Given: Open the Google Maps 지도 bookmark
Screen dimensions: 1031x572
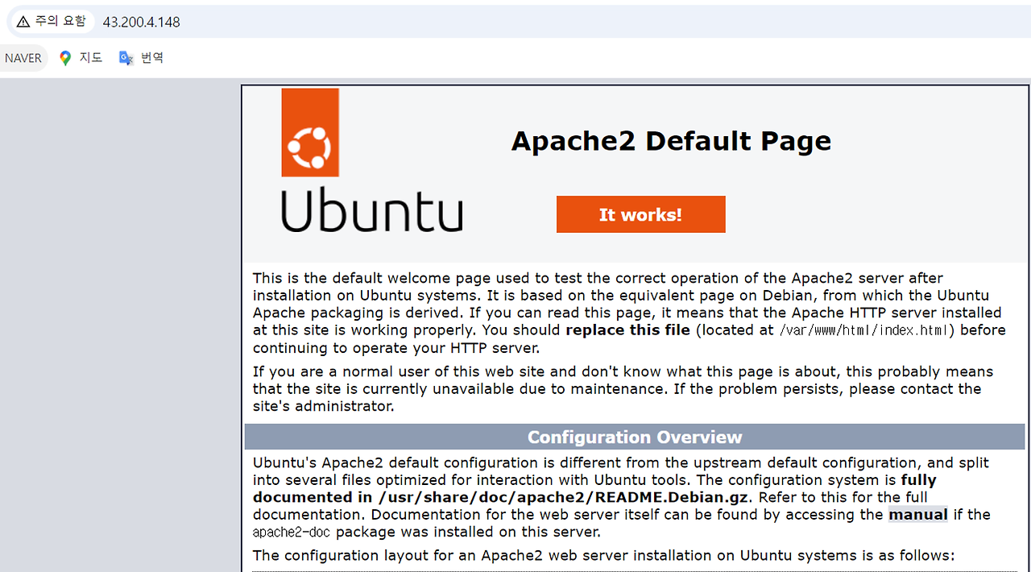Looking at the screenshot, I should [x=81, y=58].
